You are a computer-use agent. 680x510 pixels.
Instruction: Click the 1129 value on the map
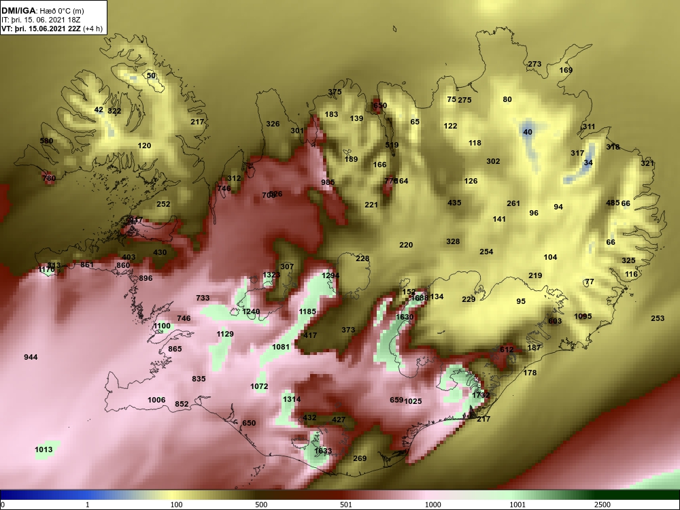click(x=225, y=333)
